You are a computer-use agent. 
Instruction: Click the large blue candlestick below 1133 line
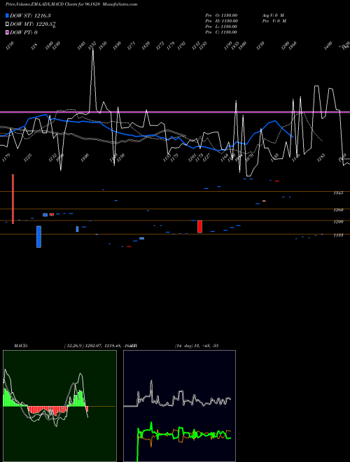coord(38,237)
